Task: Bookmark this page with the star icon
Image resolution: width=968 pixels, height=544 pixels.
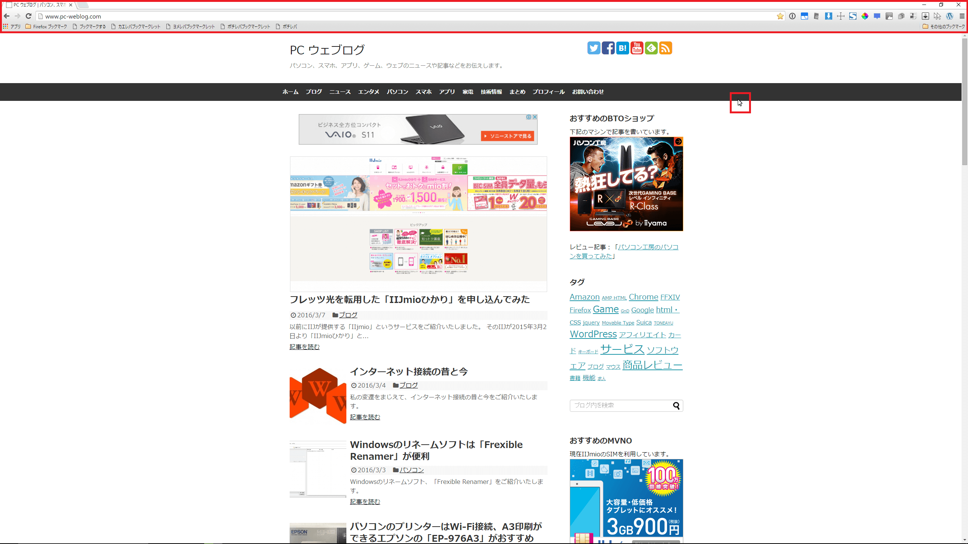Action: [x=780, y=16]
